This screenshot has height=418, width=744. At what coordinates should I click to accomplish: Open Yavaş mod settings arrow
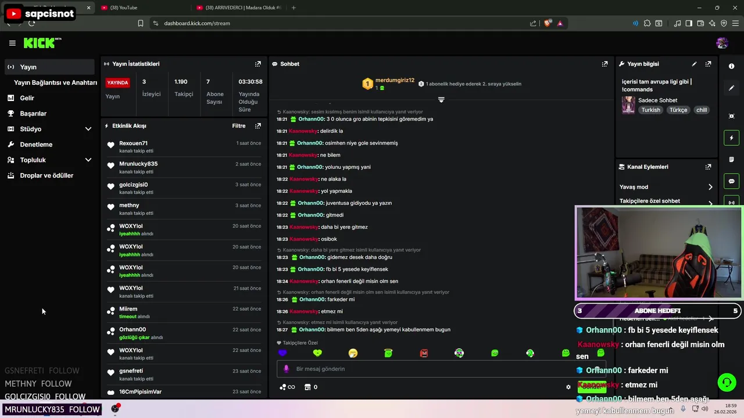tap(710, 187)
